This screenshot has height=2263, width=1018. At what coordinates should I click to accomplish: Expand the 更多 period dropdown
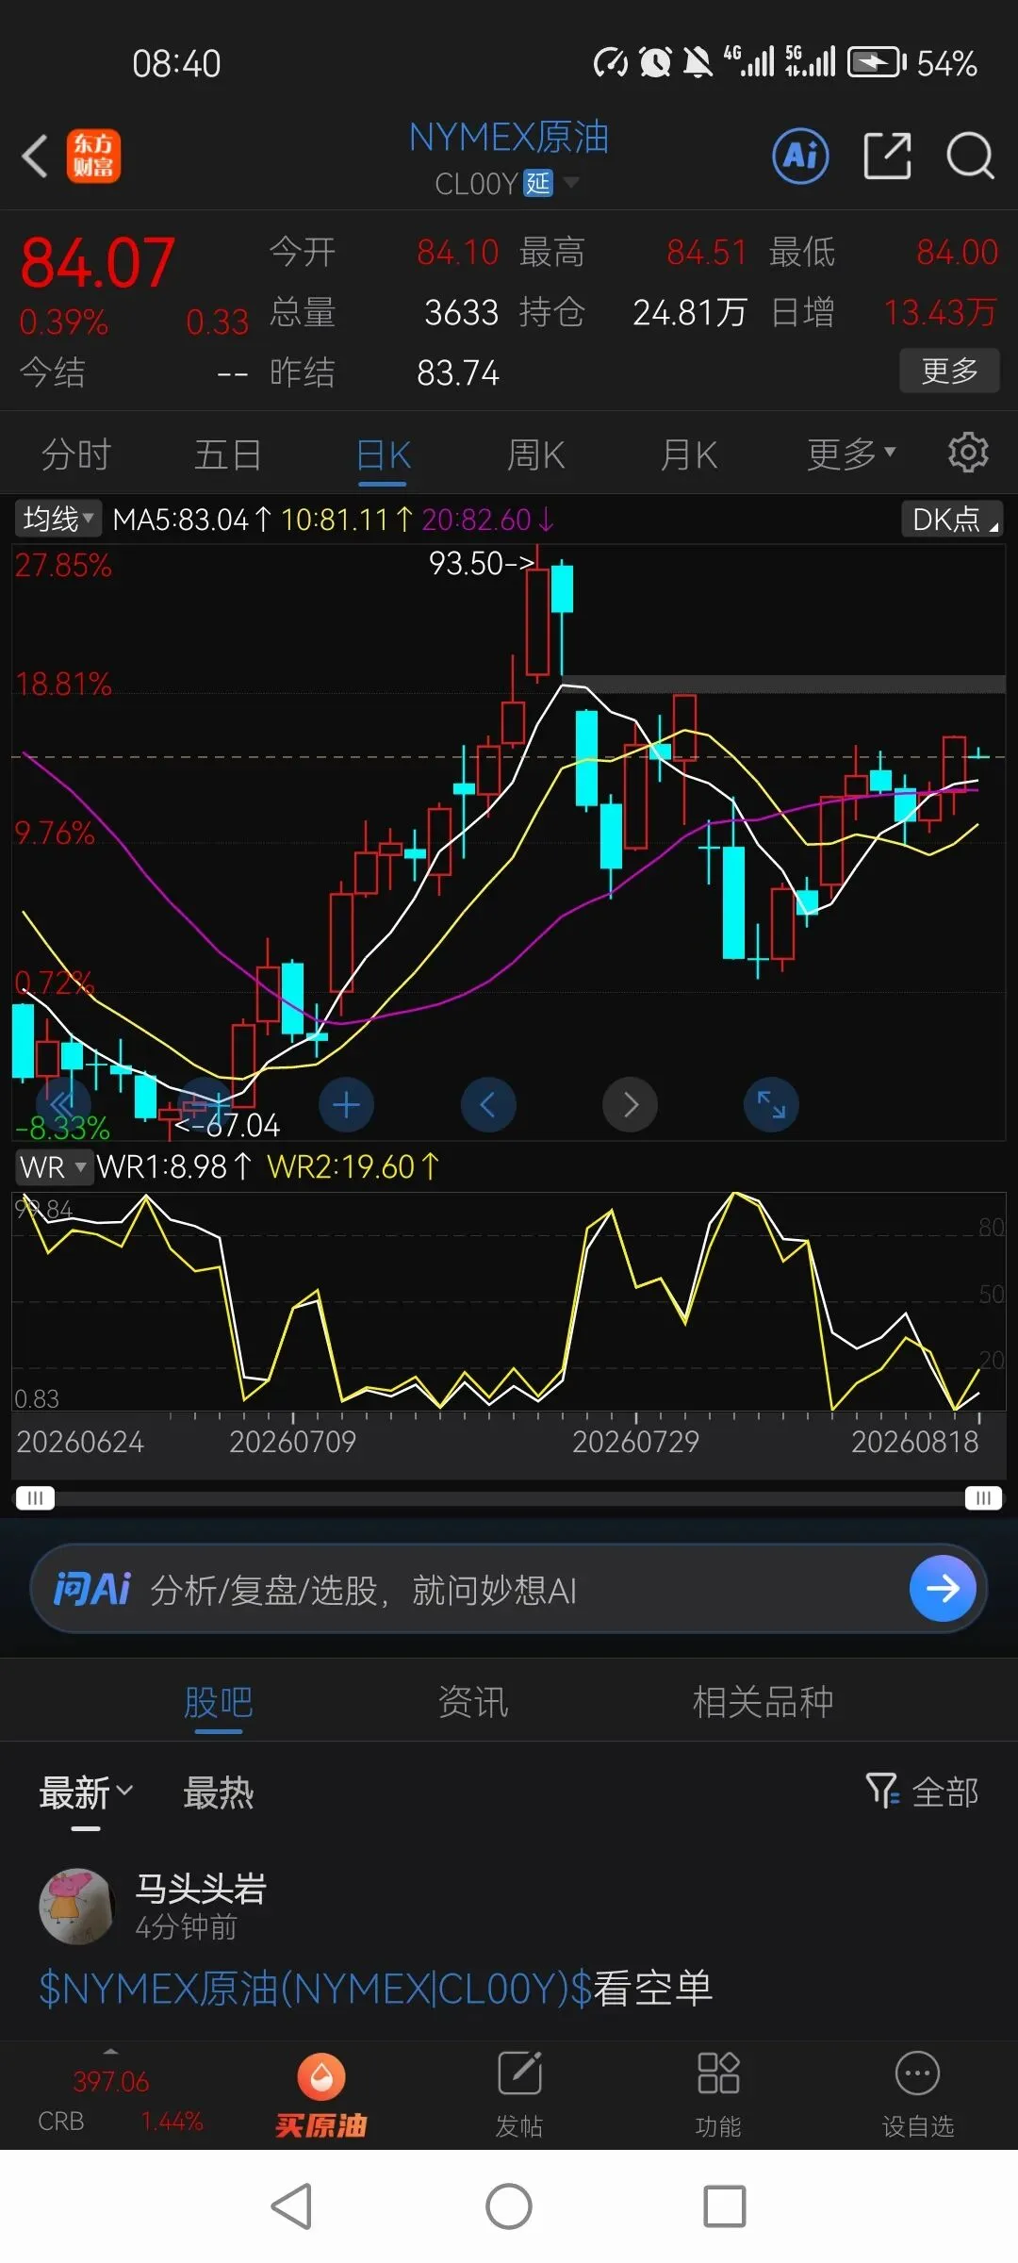point(851,454)
